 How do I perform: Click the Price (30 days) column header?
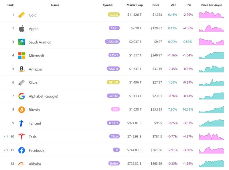tap(211, 5)
